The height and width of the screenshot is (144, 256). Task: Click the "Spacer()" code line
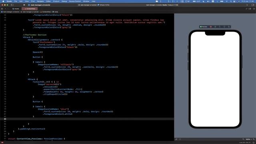click(38, 52)
